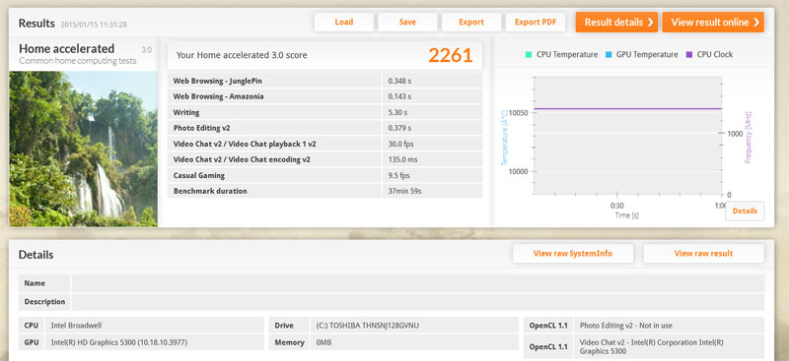Click the 0MB memory value

(x=323, y=342)
